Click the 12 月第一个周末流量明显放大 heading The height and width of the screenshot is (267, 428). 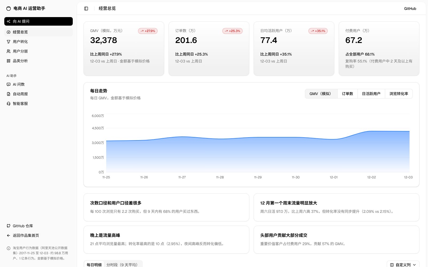[x=289, y=203]
